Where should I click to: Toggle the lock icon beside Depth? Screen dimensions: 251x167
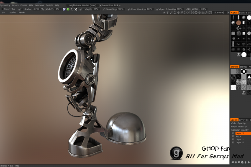point(82,9)
